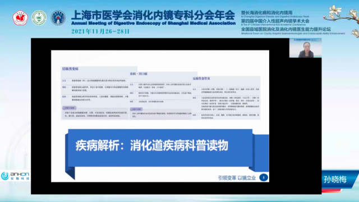Click the red circular logo at top left

tap(20, 18)
